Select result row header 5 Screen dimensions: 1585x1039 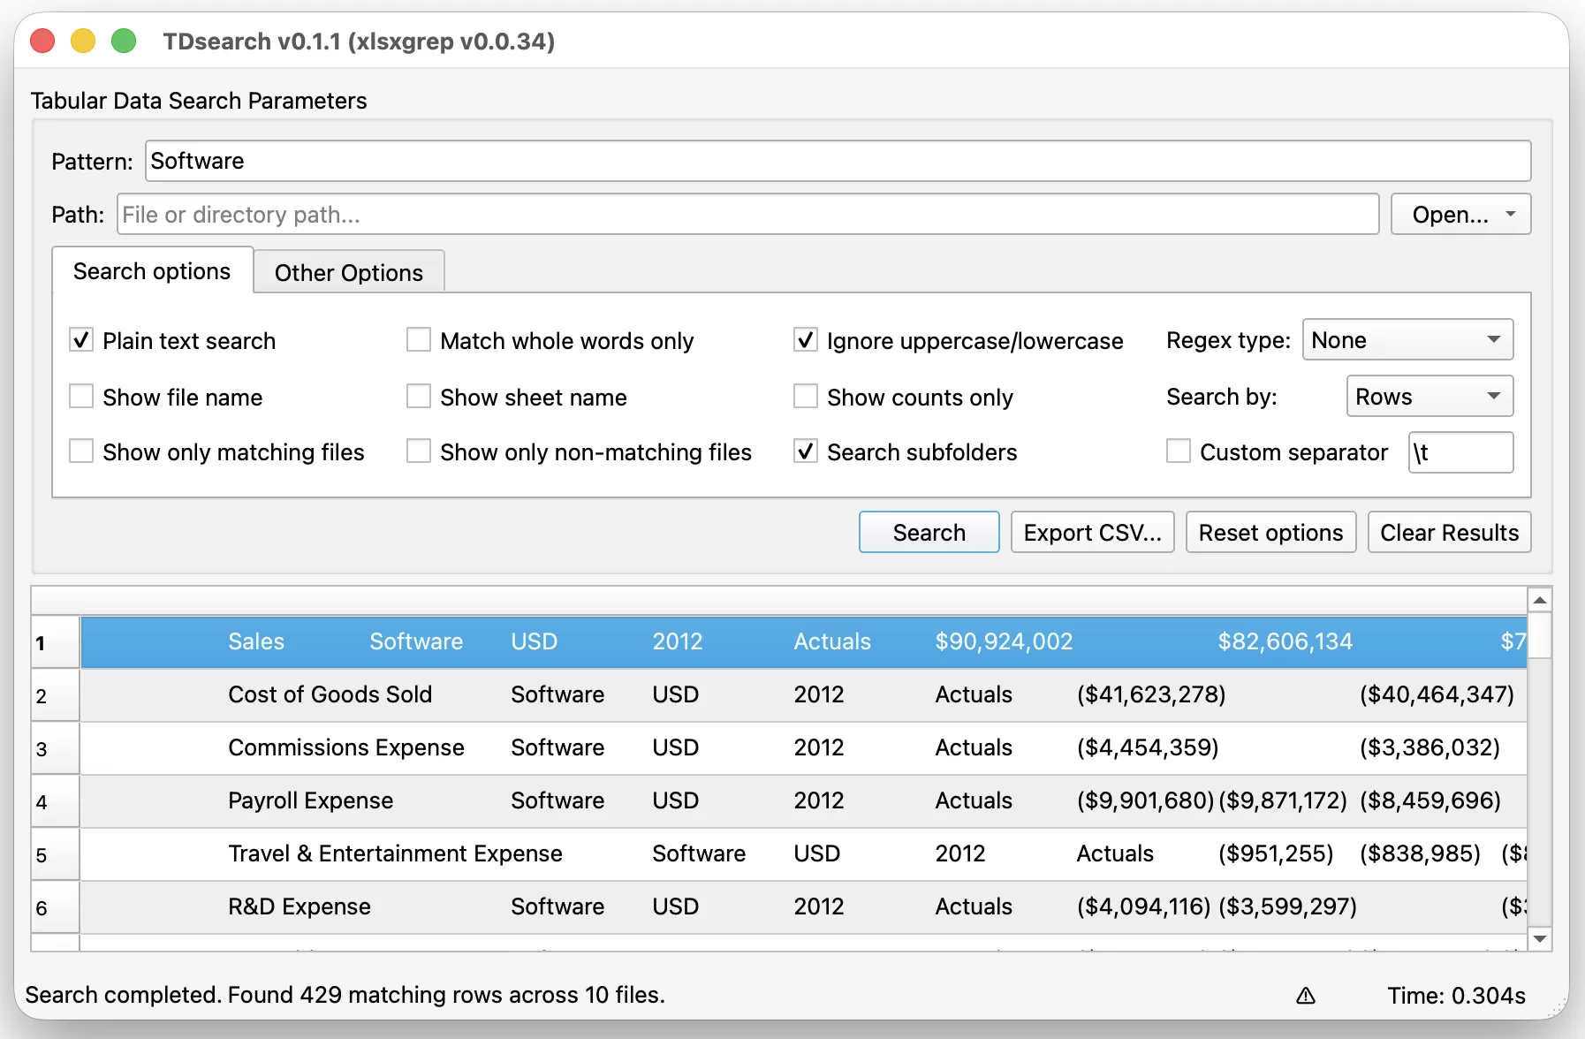coord(56,854)
